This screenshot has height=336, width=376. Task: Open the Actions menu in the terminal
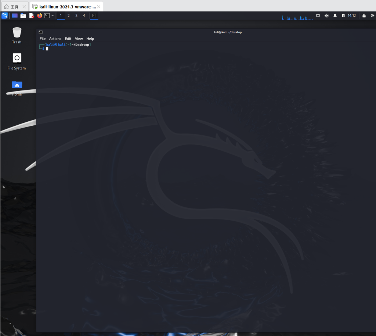point(55,39)
